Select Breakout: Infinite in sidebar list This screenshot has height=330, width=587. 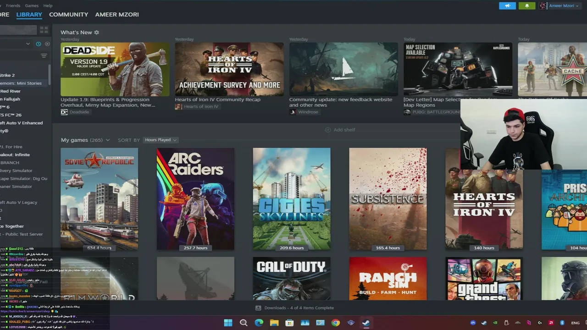(15, 155)
